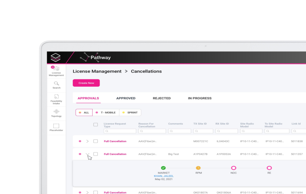Open Feasibility Intake in sidebar
This screenshot has height=194, width=306.
click(56, 99)
